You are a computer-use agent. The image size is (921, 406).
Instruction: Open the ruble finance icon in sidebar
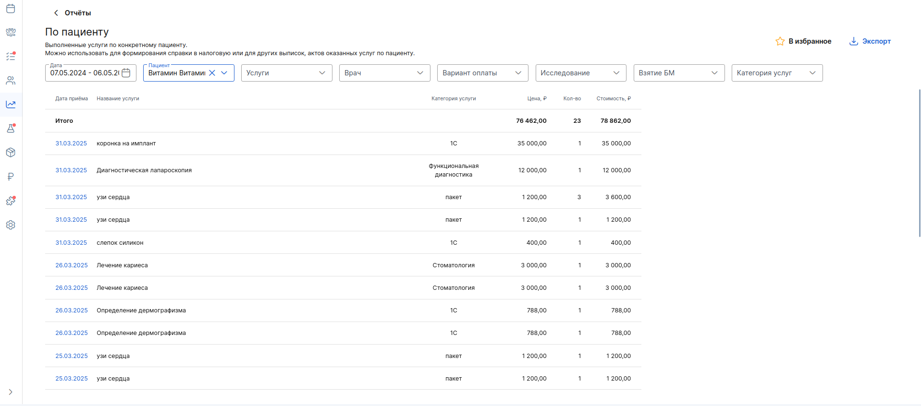(x=11, y=177)
